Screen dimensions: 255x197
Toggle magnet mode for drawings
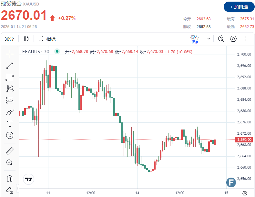tap(10, 178)
